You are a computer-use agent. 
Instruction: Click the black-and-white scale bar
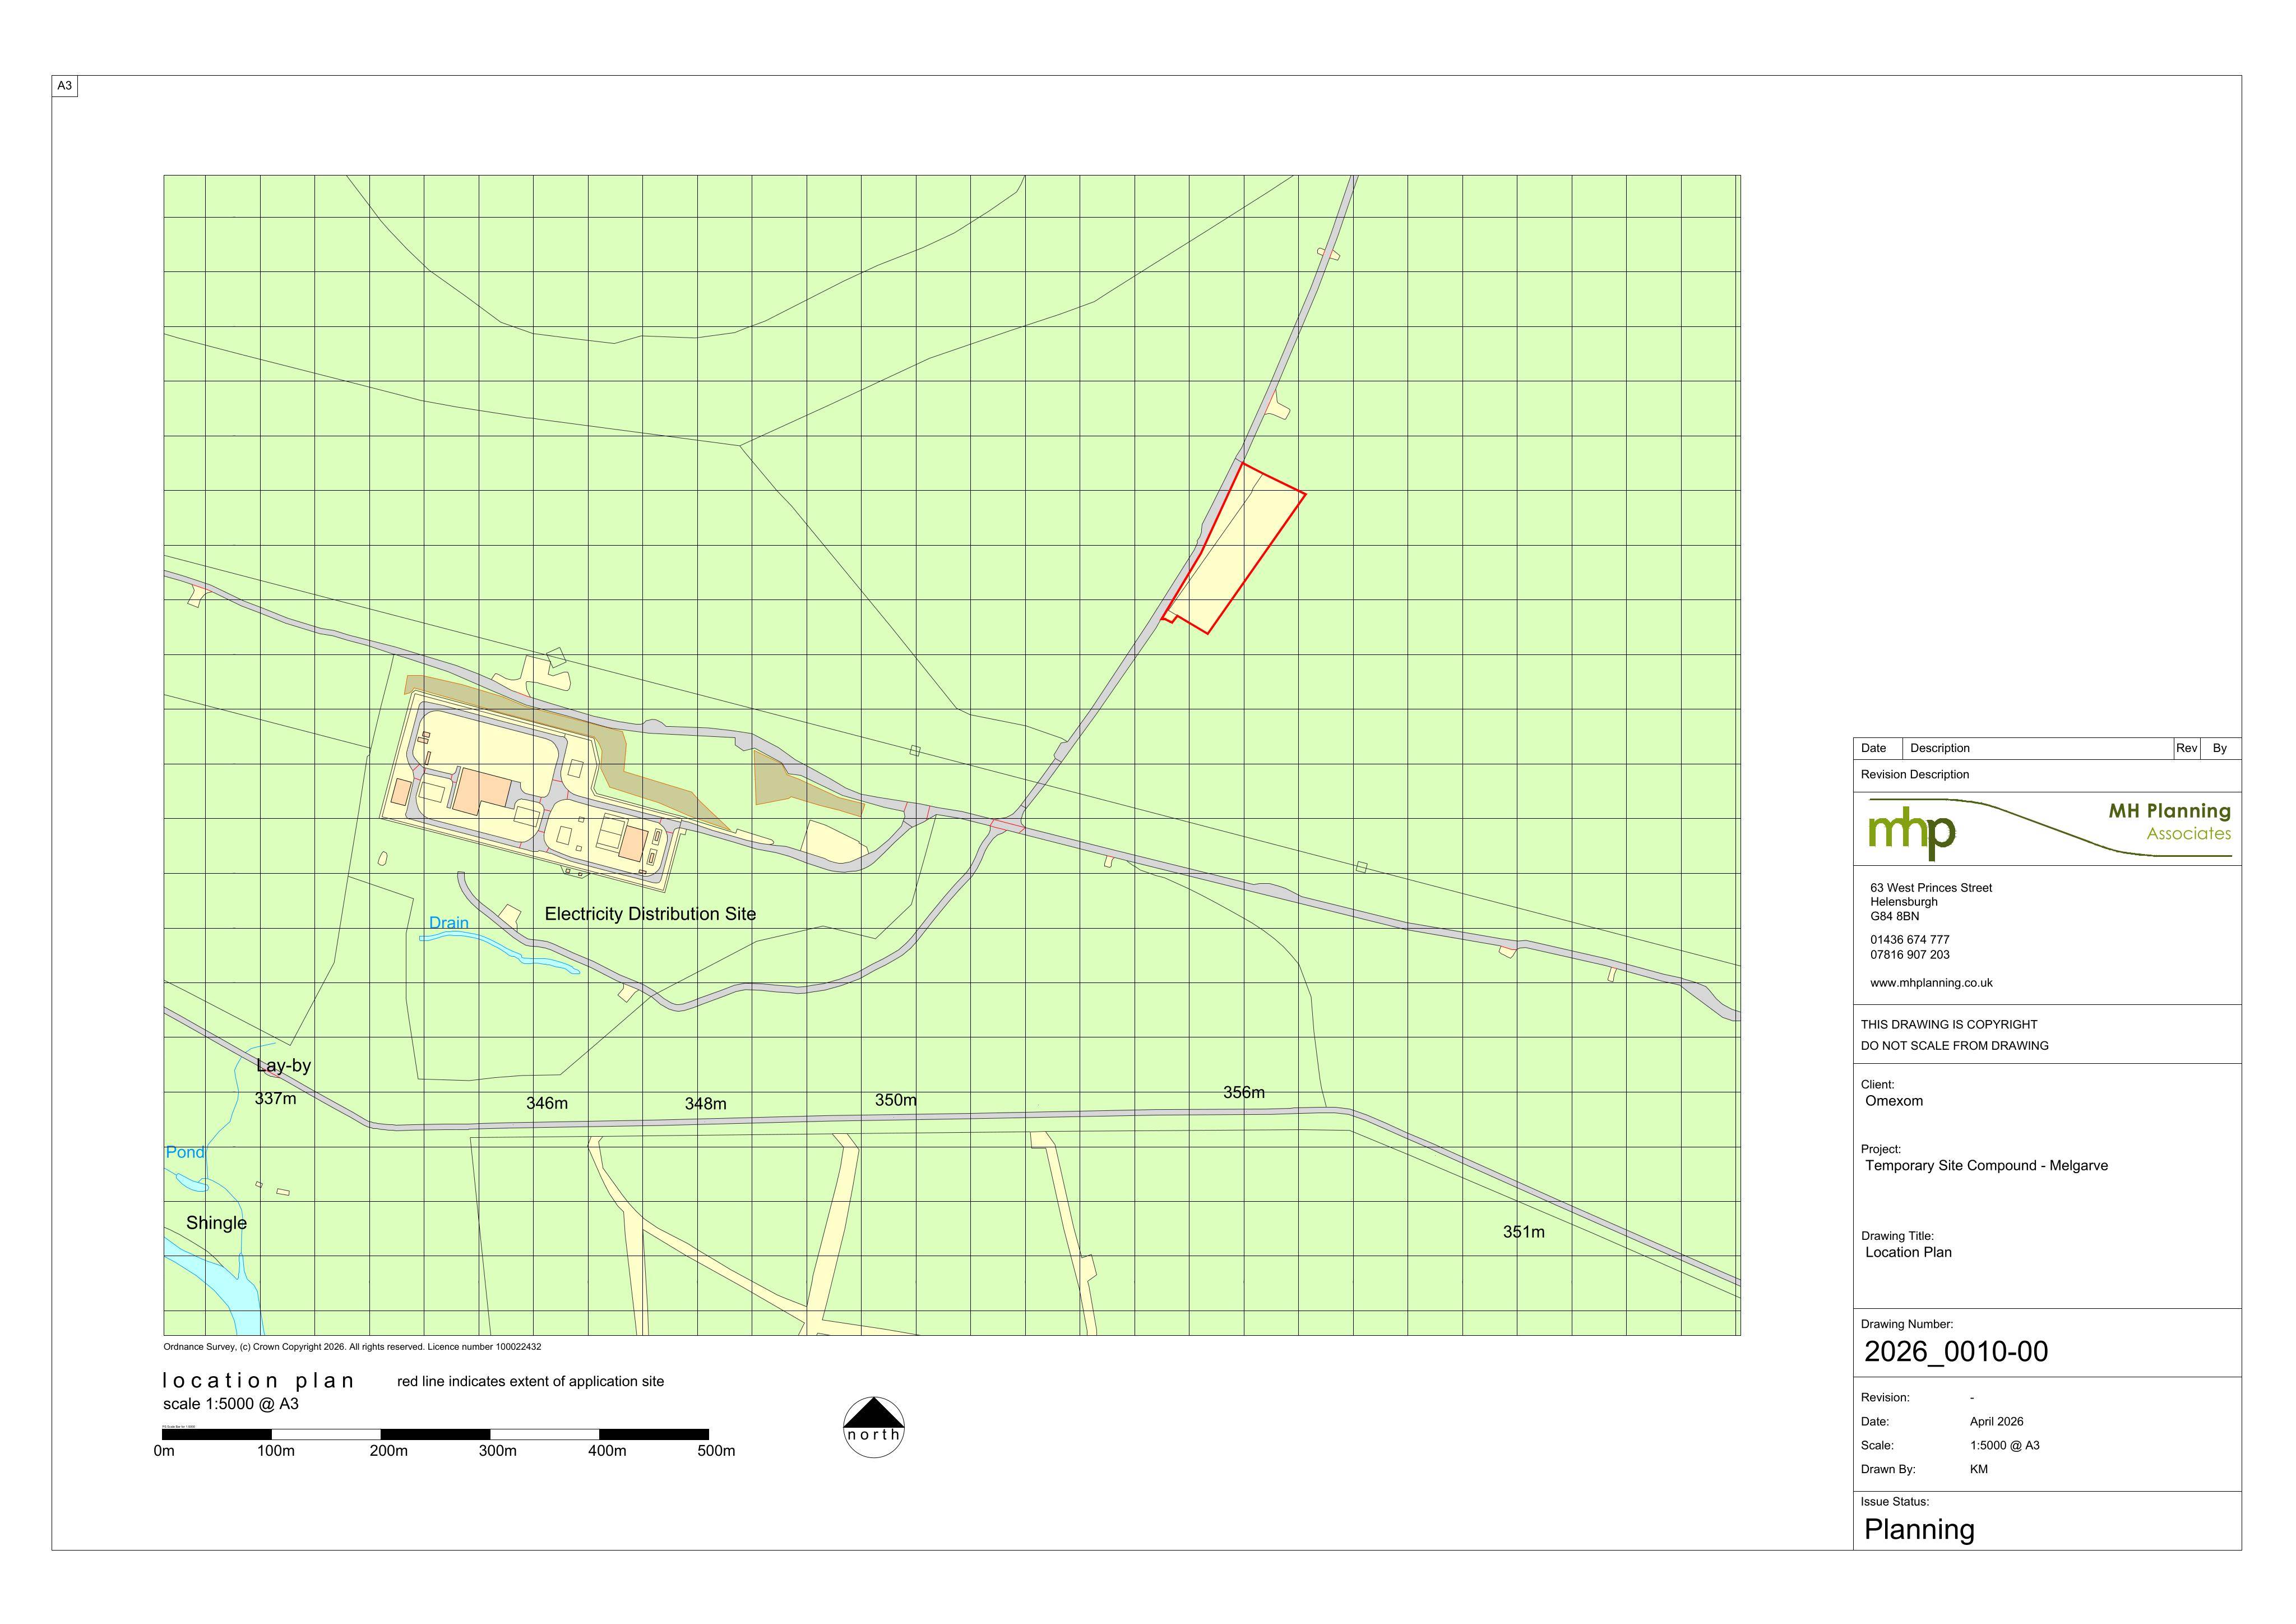[x=436, y=1434]
